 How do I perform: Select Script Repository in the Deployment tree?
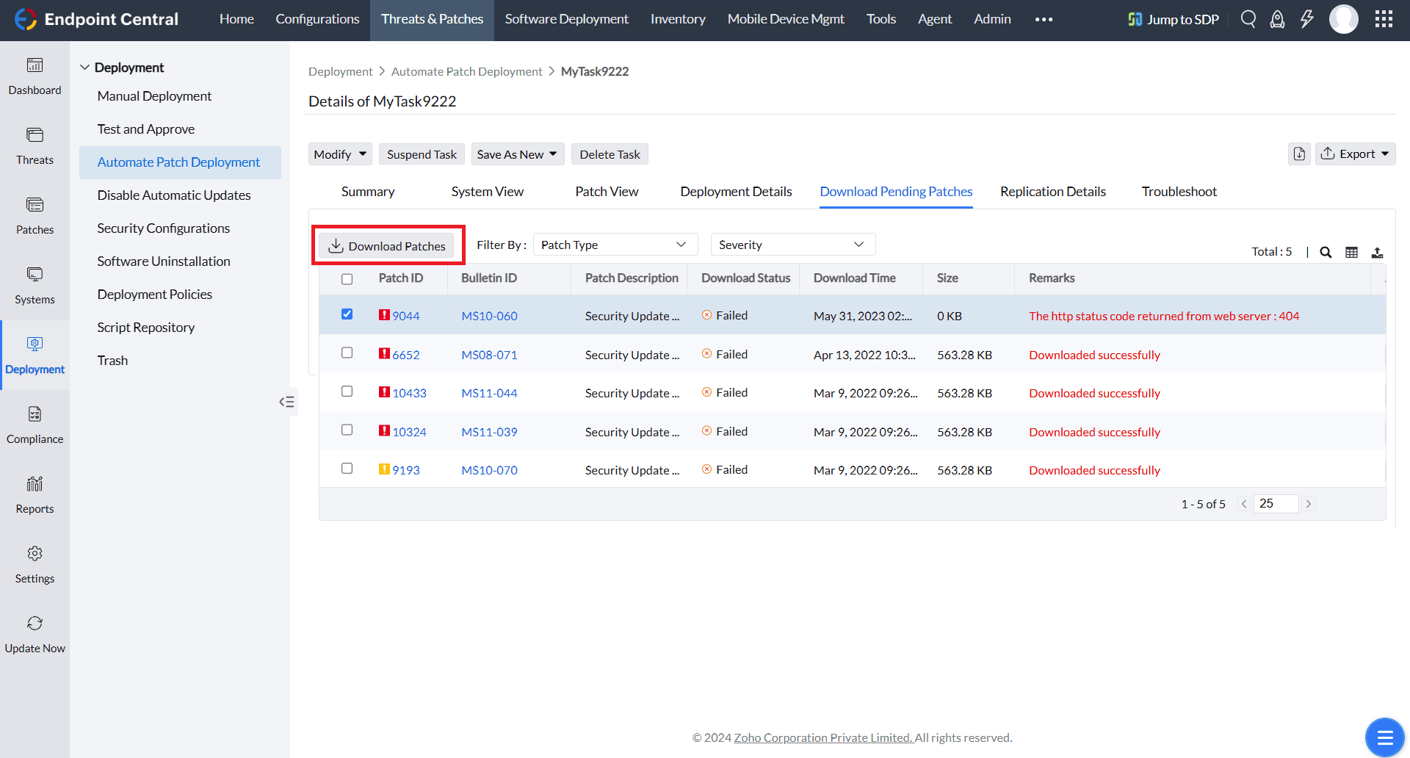tap(146, 328)
